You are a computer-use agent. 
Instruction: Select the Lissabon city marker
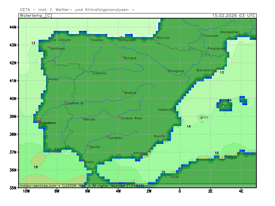click(x=40, y=121)
